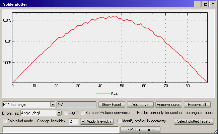Check Identify profiles in geometry
The image size is (218, 134).
[120, 121]
